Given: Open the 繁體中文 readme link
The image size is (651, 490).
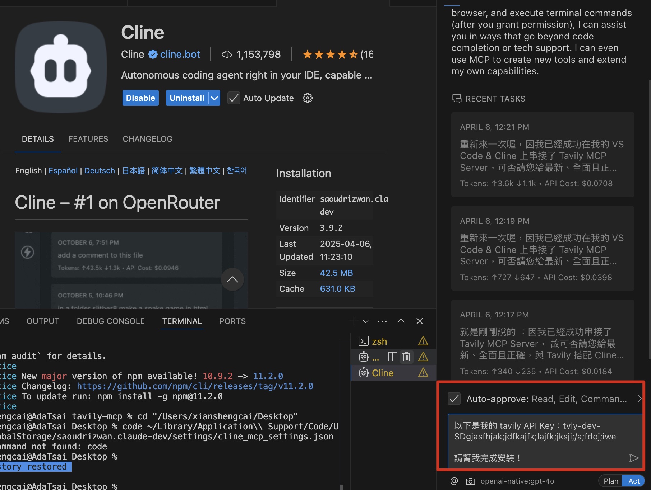Looking at the screenshot, I should (x=205, y=170).
